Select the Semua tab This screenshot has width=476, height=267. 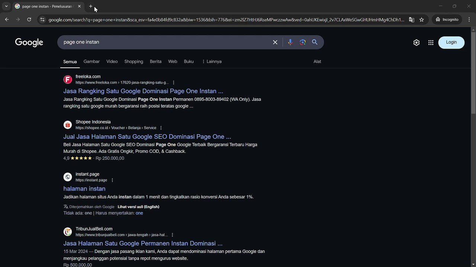click(x=70, y=62)
